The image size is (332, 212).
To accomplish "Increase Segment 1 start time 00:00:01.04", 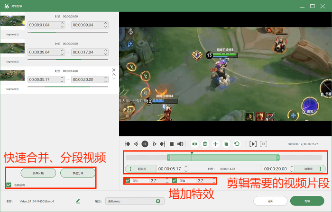I will [62, 23].
